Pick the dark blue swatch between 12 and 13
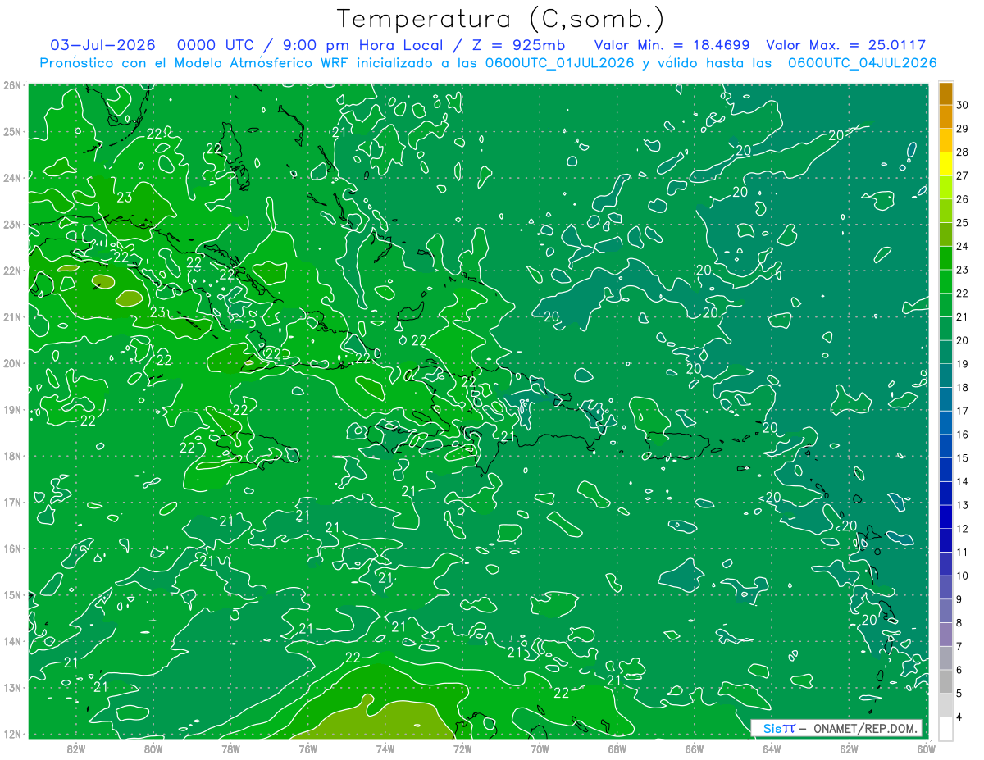 (x=945, y=517)
